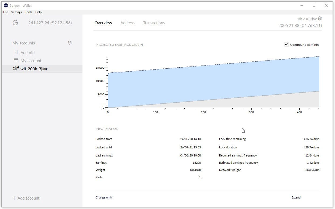The image size is (335, 209).
Task: Open the accounts settings gear icon
Action: click(x=70, y=43)
